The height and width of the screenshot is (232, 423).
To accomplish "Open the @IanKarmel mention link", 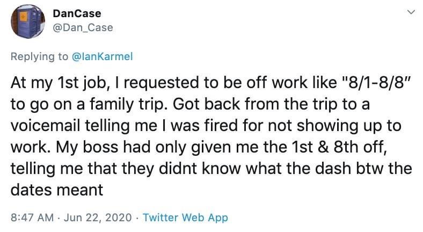I will coord(102,56).
